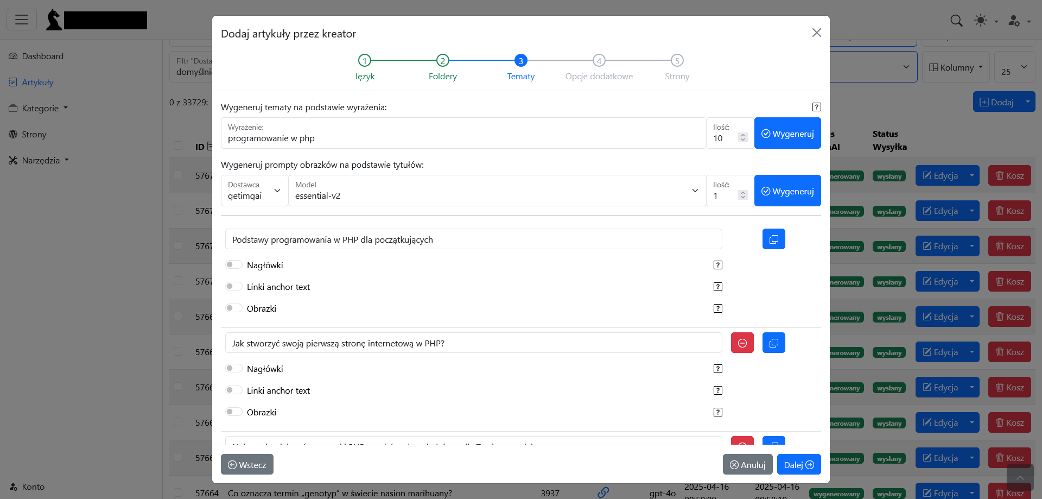1042x499 pixels.
Task: Tick the select-all checkbox in table header
Action: tap(178, 146)
